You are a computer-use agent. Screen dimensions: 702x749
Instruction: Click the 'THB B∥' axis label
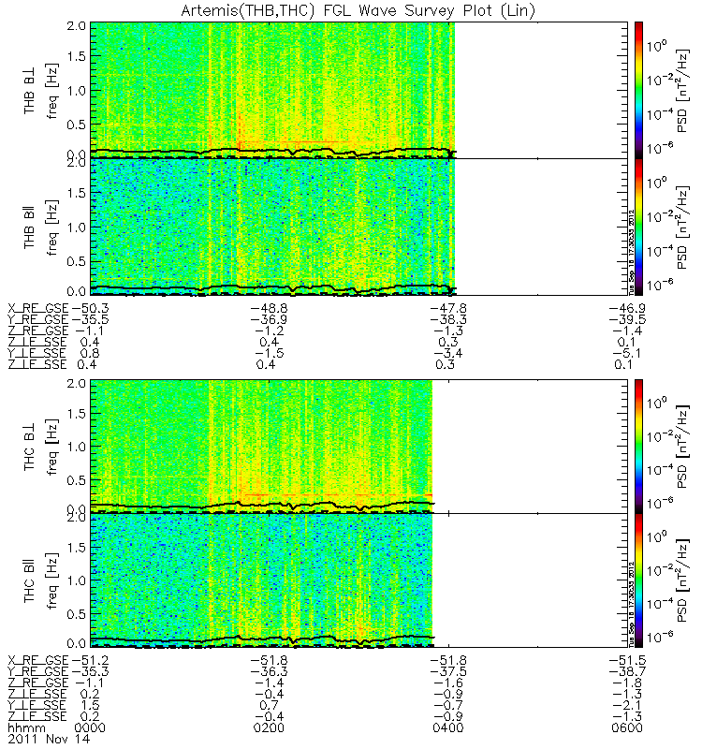[29, 228]
